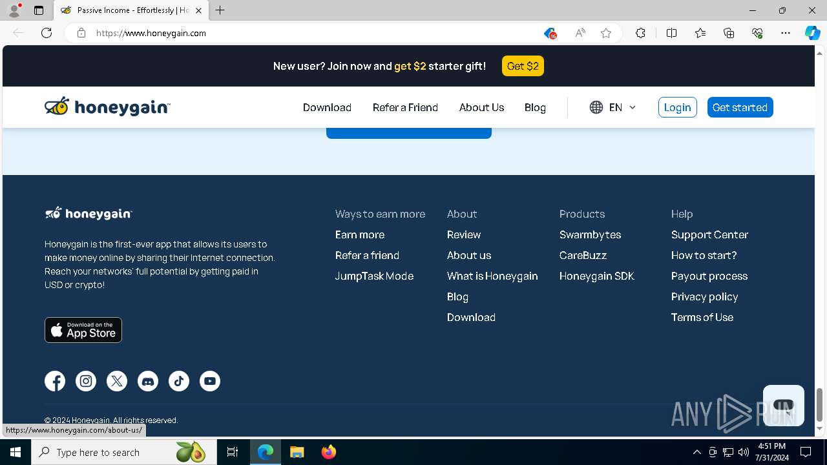Open the Instagram social icon
This screenshot has height=465, width=827.
pos(86,381)
